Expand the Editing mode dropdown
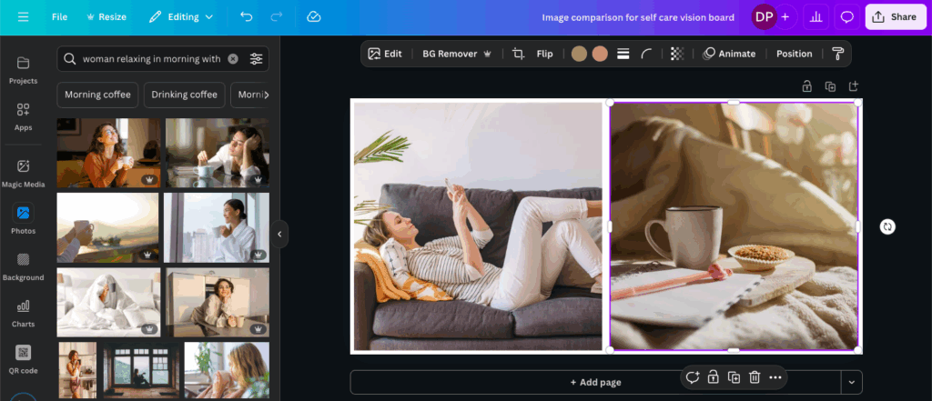This screenshot has height=401, width=932. [x=181, y=16]
